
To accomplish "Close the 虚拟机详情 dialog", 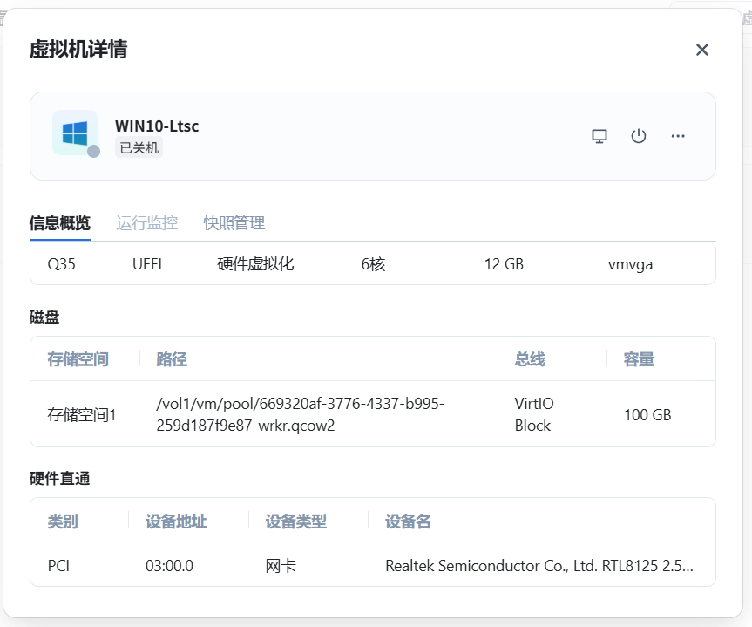I will (x=702, y=50).
